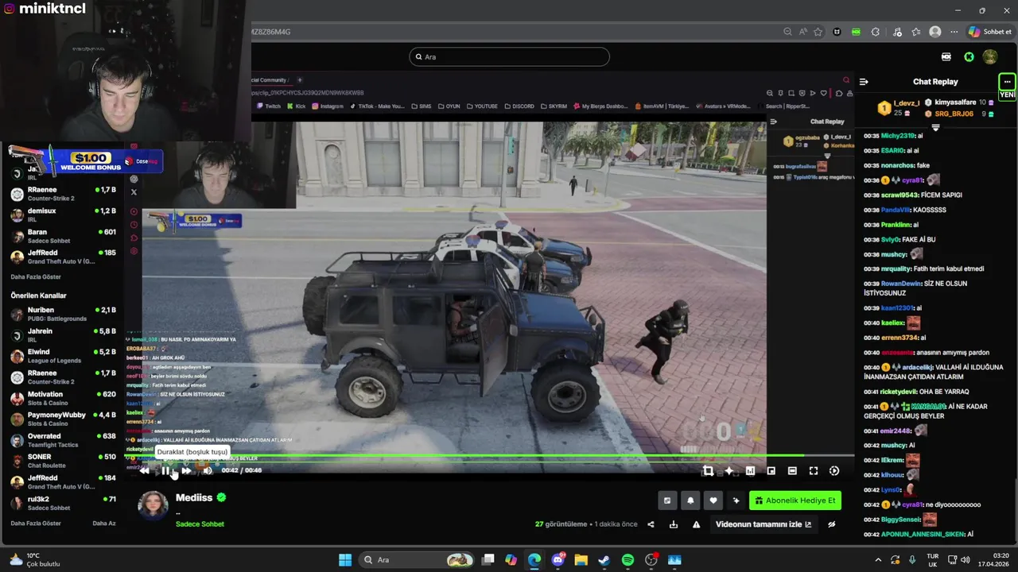
Task: Rewind the clip using the skip-back icon
Action: click(144, 470)
